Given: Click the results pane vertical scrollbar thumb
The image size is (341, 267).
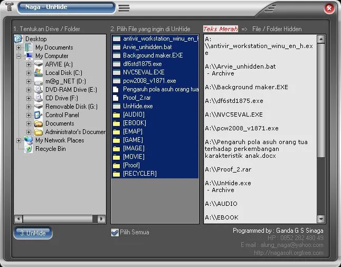Looking at the screenshot, I should click(x=321, y=100).
